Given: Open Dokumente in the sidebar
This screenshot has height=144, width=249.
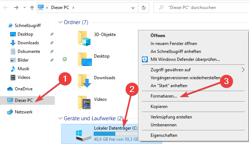Looking at the screenshot, I should (x=29, y=51).
